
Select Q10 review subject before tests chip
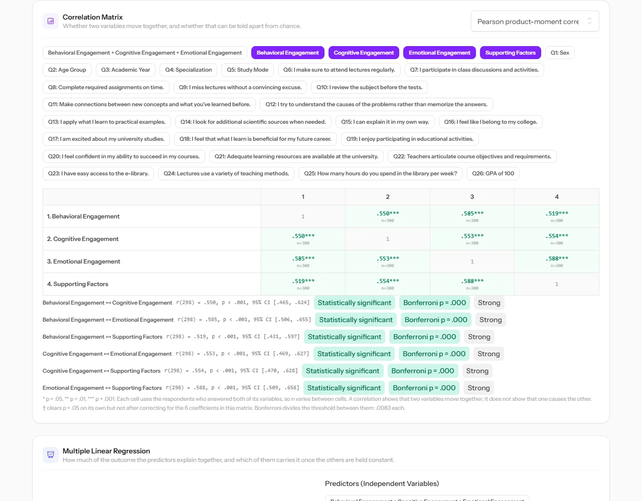[370, 87]
